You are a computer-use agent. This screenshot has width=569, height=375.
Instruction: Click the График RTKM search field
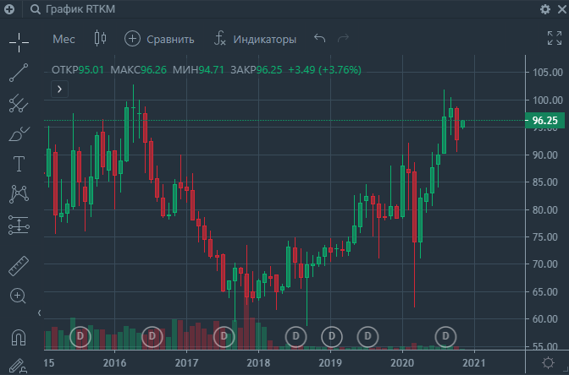tap(80, 9)
